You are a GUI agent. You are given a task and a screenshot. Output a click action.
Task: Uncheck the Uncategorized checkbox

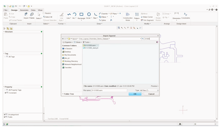coord(5,114)
